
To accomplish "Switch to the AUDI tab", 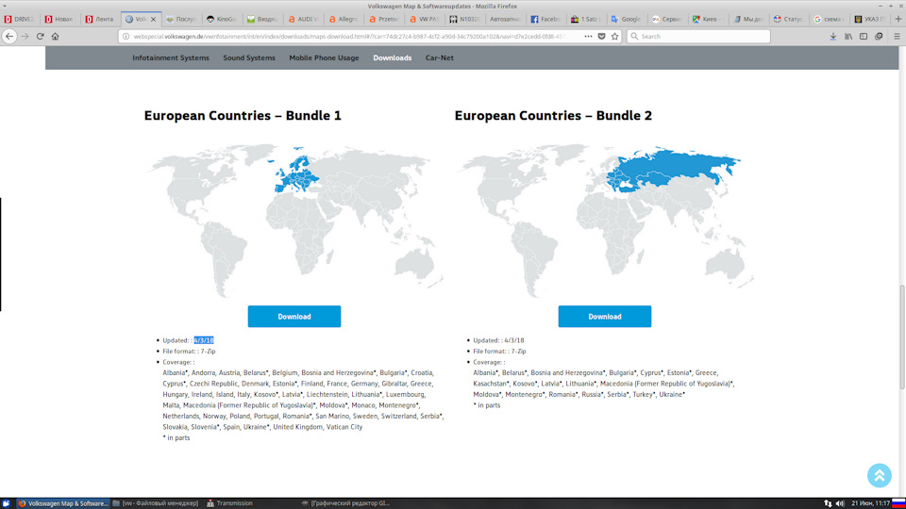I will (303, 19).
